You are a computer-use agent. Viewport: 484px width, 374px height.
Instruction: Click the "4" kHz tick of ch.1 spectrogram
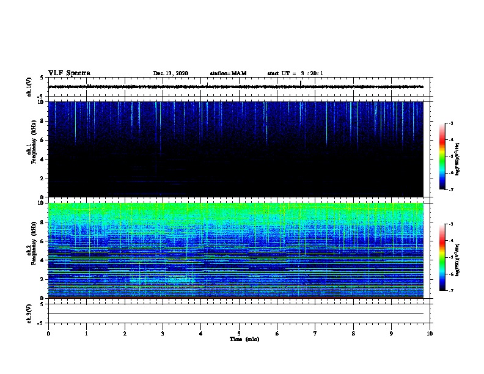(42, 159)
